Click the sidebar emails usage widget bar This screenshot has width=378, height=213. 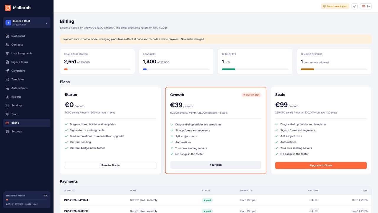coord(27,200)
